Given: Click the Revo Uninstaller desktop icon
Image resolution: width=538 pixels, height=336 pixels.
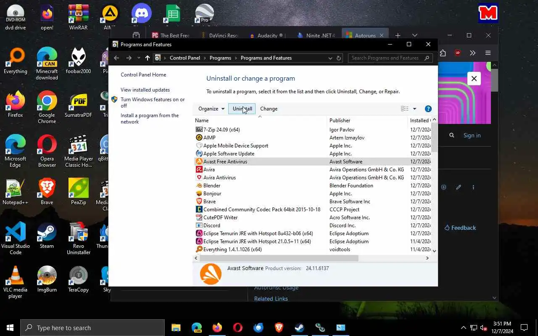Looking at the screenshot, I should pyautogui.click(x=78, y=238).
